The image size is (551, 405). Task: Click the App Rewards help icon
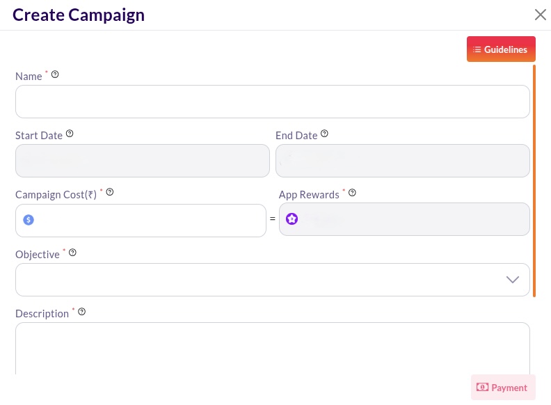[x=352, y=193]
